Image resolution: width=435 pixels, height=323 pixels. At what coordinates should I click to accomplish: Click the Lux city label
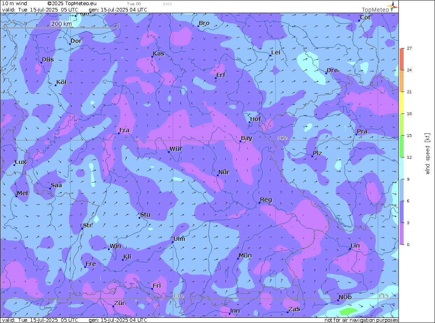[21, 162]
